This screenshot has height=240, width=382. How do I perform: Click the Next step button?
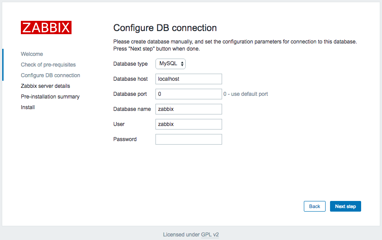tap(346, 206)
